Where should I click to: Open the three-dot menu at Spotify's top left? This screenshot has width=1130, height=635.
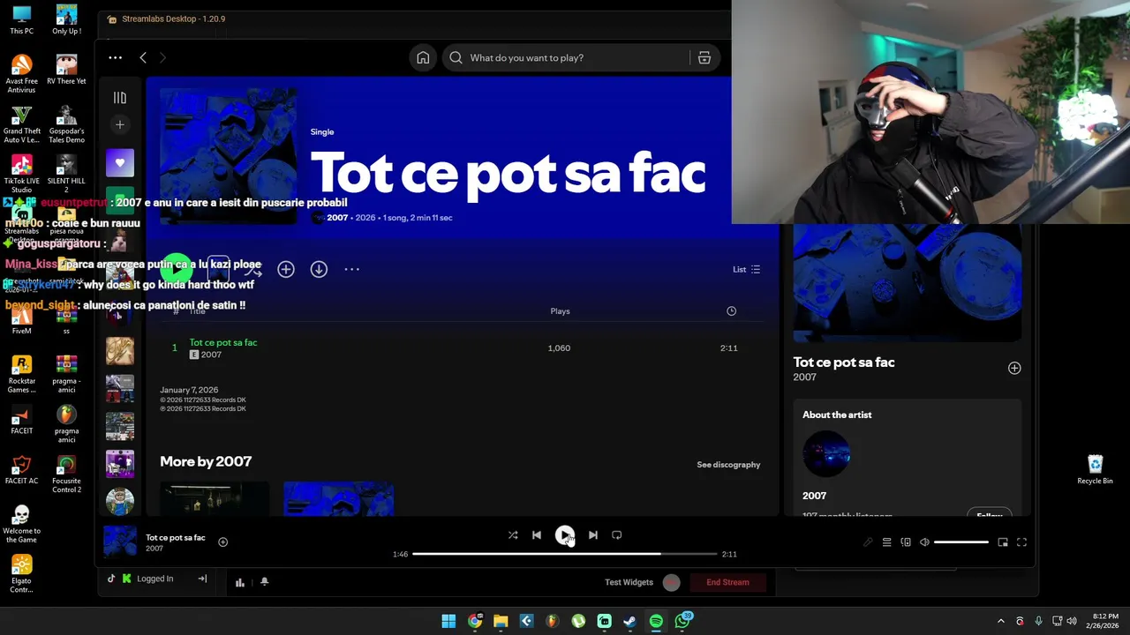[116, 57]
